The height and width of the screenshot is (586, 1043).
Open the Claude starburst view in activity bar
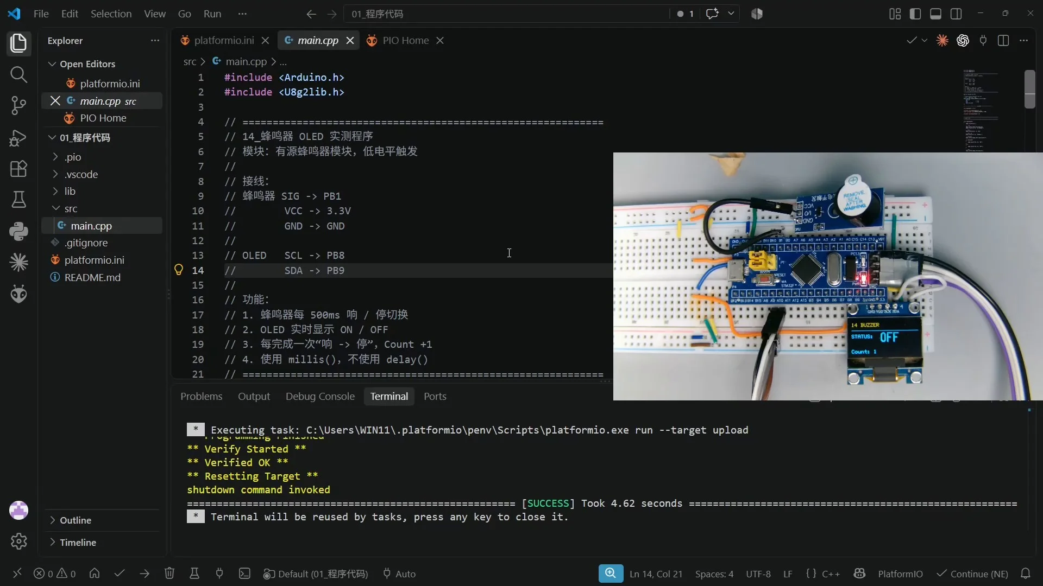18,263
